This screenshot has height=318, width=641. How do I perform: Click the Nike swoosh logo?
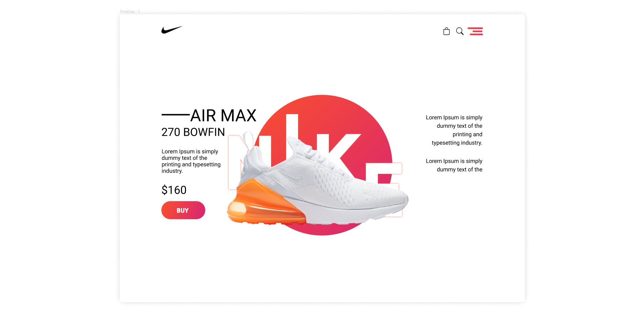(172, 30)
